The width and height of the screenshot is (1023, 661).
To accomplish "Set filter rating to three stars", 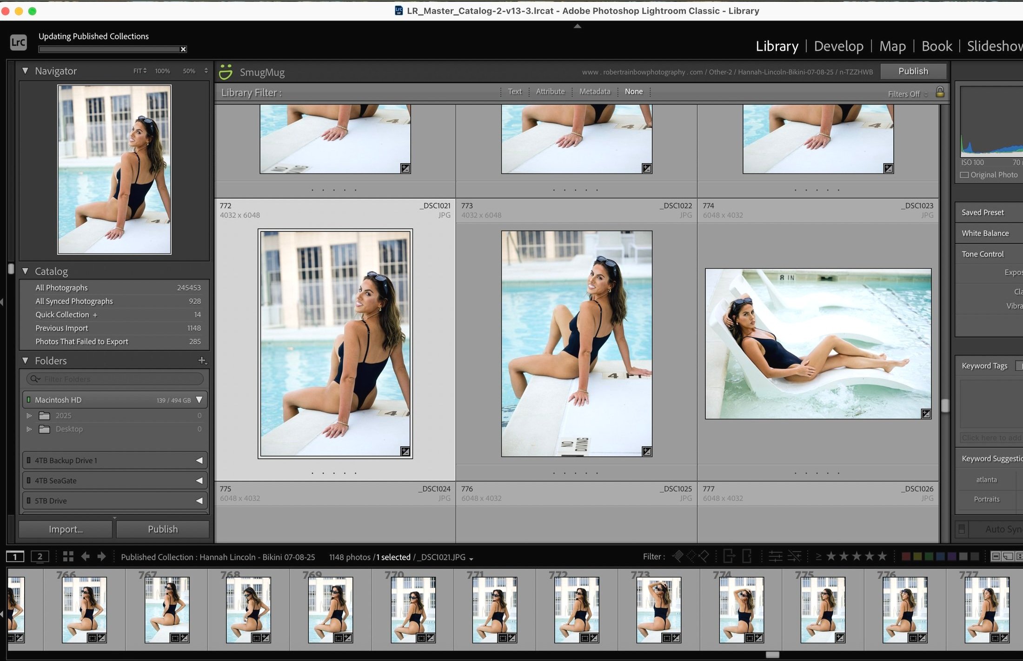I will click(x=857, y=556).
